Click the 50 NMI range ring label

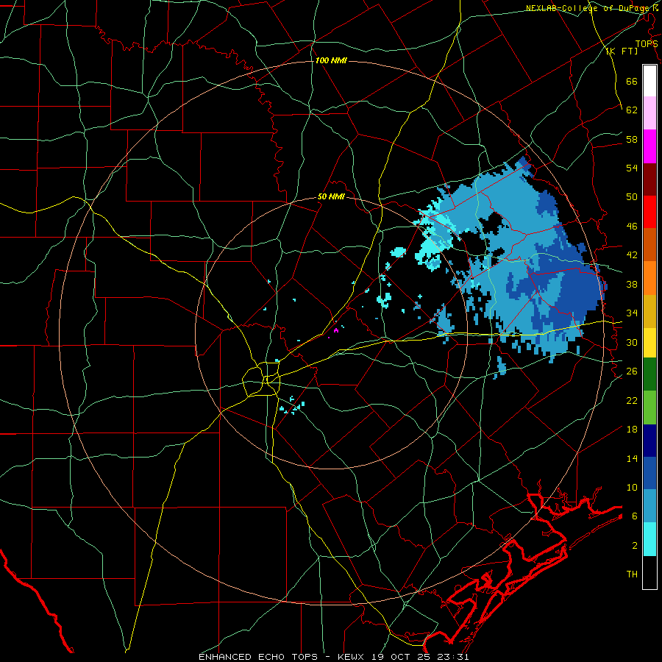click(x=331, y=196)
